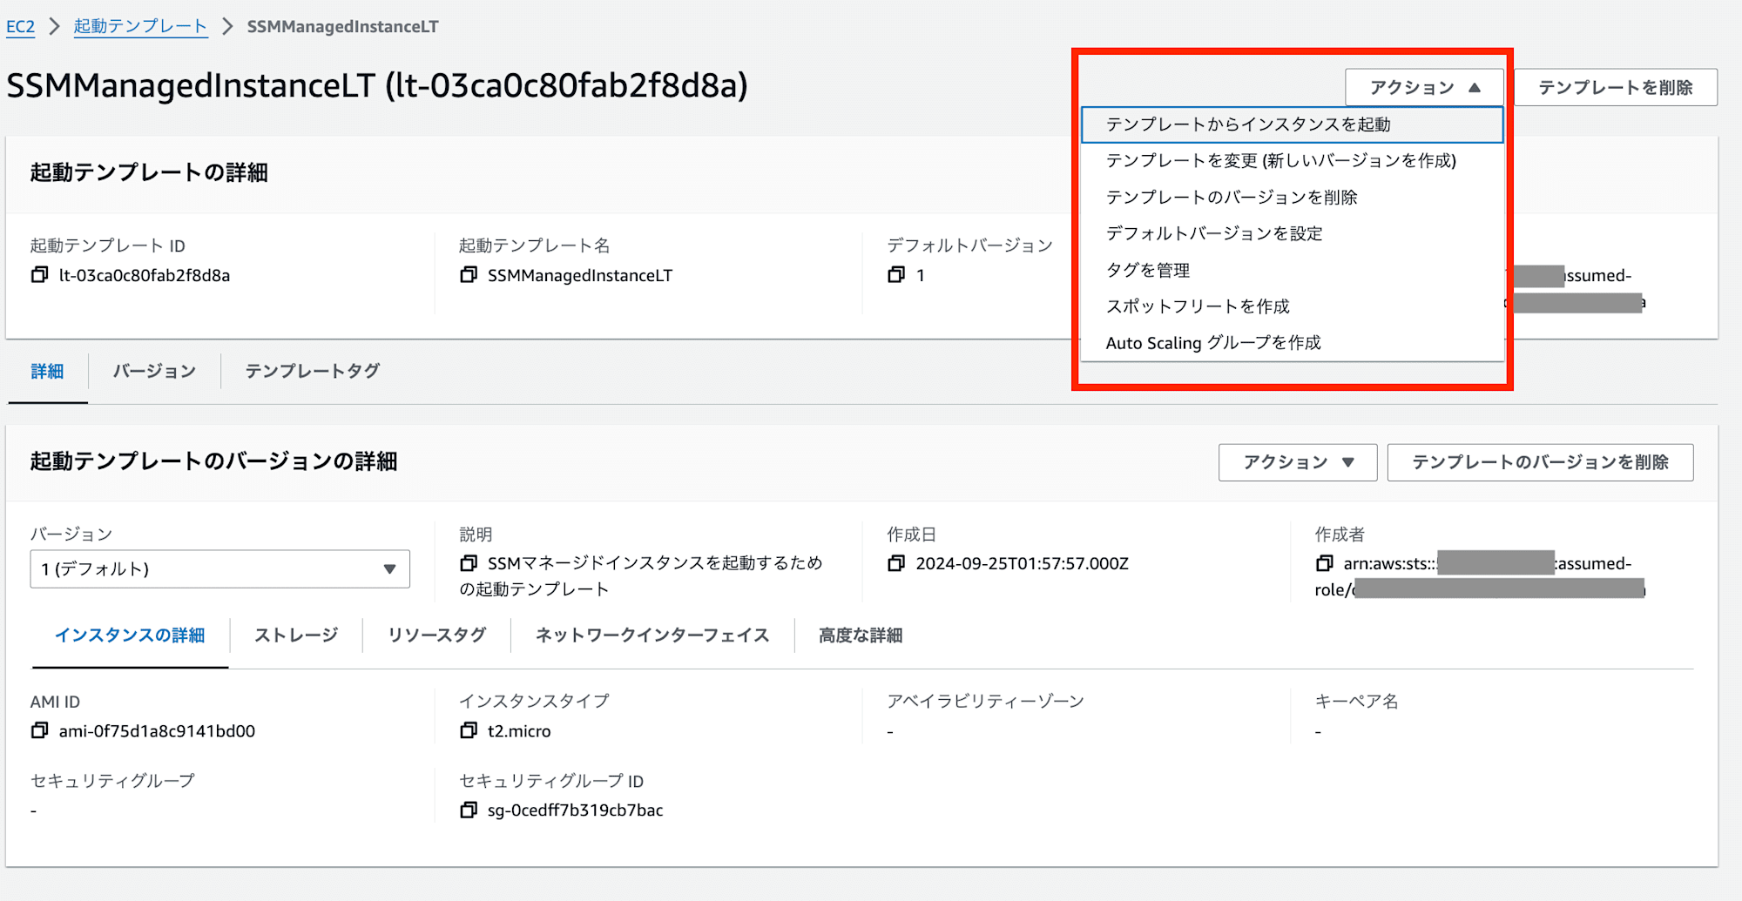
Task: Copy the version description text
Action: (x=469, y=563)
